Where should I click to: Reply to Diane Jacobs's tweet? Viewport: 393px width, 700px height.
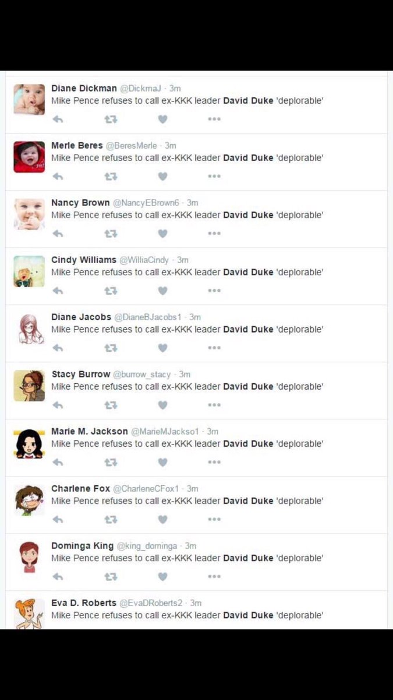click(58, 348)
